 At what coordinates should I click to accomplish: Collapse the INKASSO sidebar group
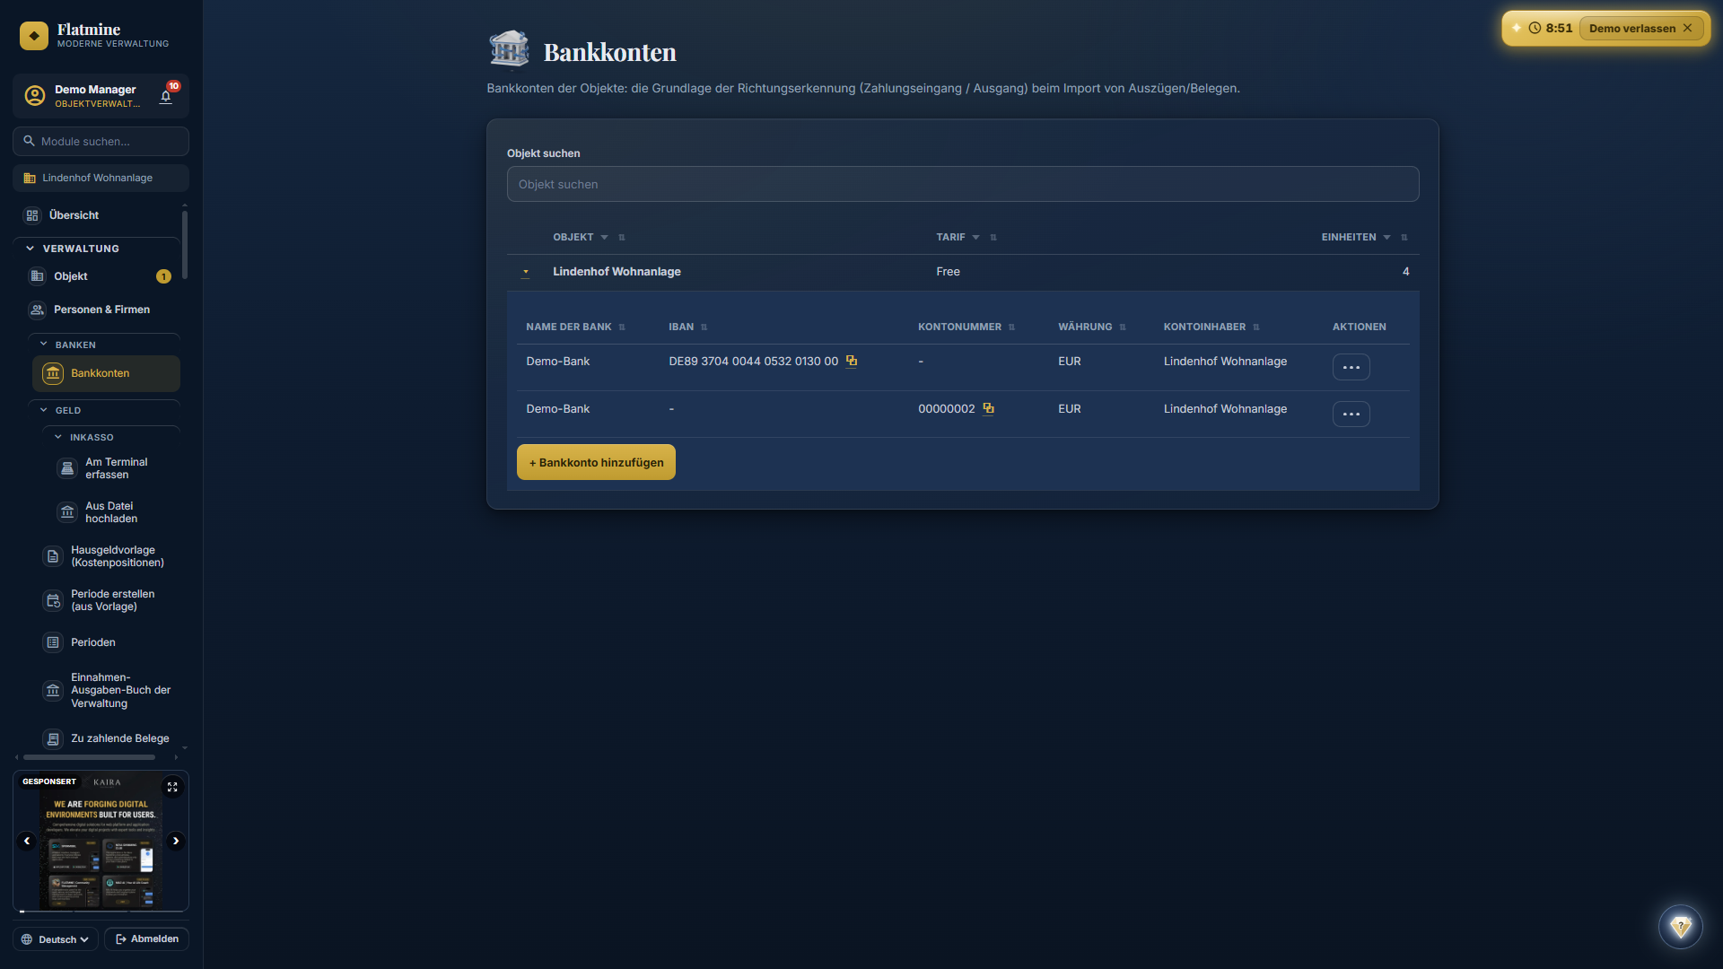(x=58, y=438)
